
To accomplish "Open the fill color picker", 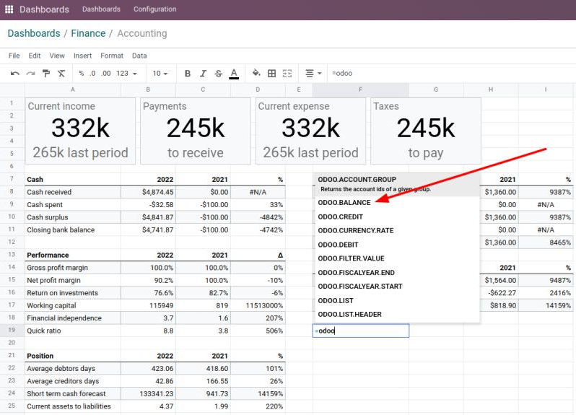I will click(256, 73).
